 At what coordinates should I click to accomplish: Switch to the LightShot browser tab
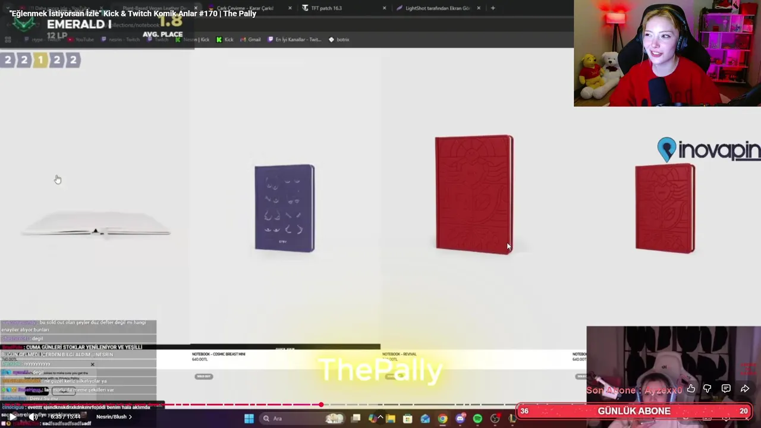coord(437,8)
